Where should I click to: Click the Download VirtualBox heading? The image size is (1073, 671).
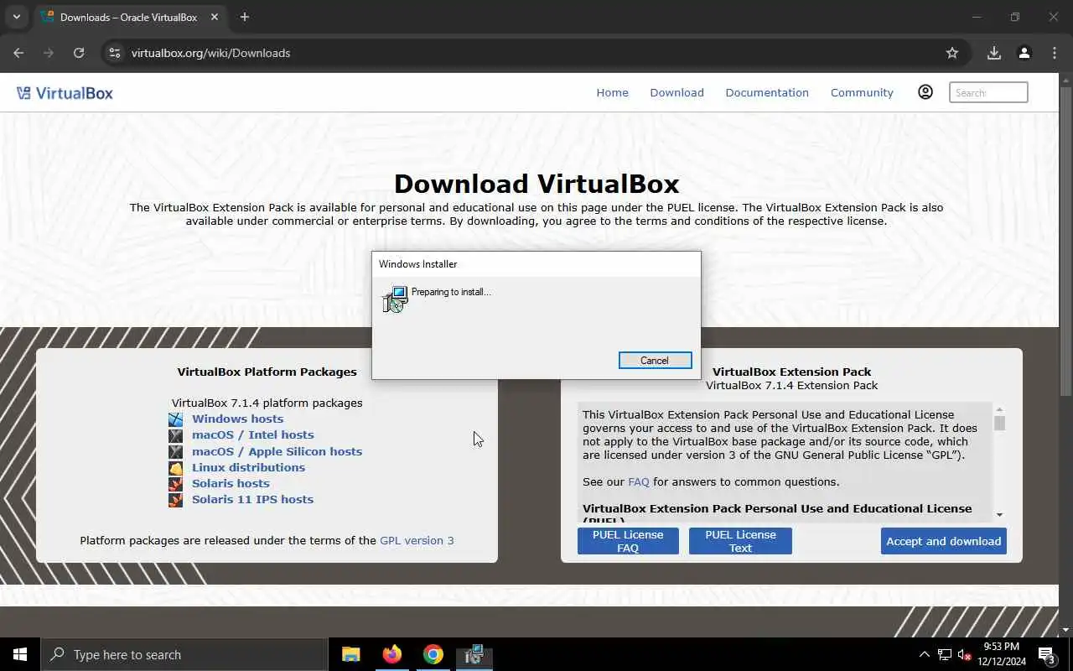tap(536, 185)
